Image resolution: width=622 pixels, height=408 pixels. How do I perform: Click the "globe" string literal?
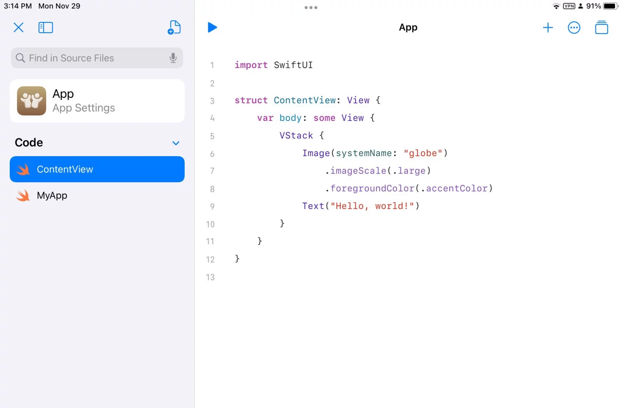(423, 153)
